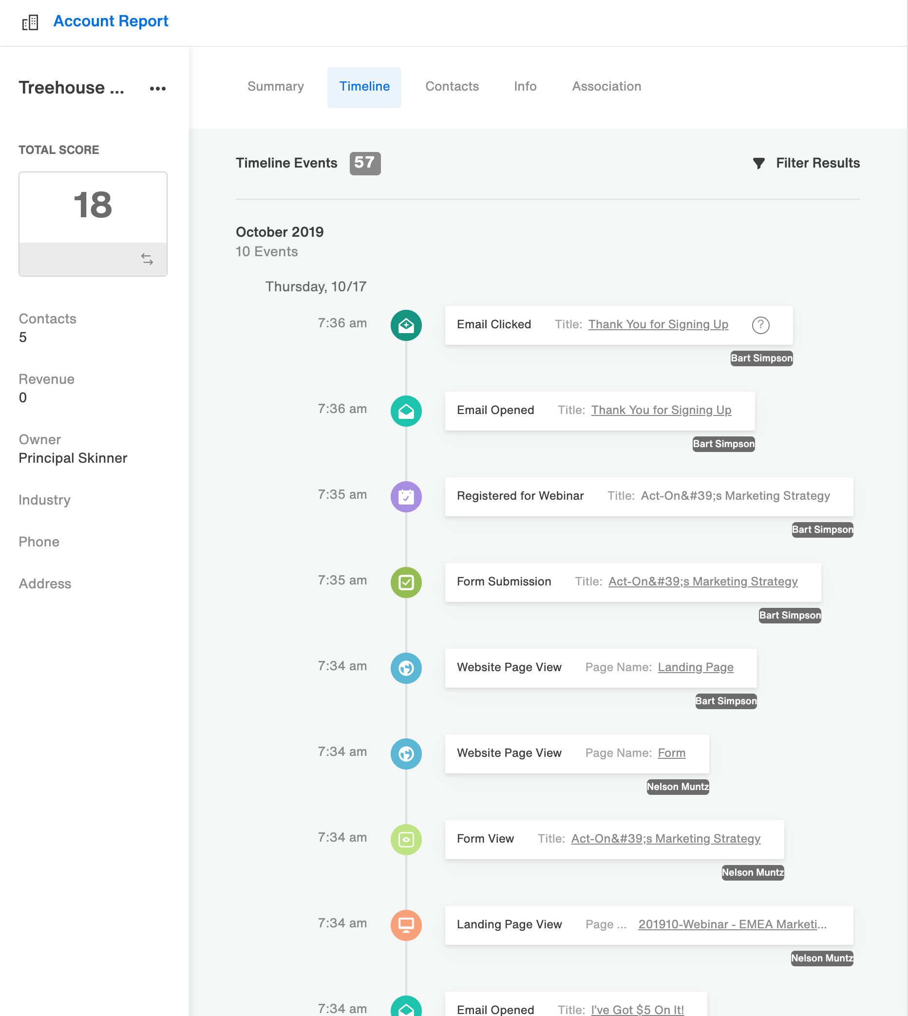908x1016 pixels.
Task: Open Act-On Marketing Strategy link in Form View
Action: tap(665, 839)
